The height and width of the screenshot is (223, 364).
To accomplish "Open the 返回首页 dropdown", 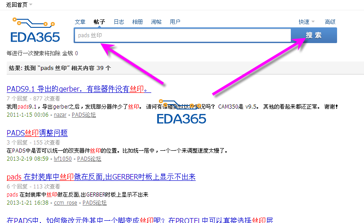I will tap(19, 4).
